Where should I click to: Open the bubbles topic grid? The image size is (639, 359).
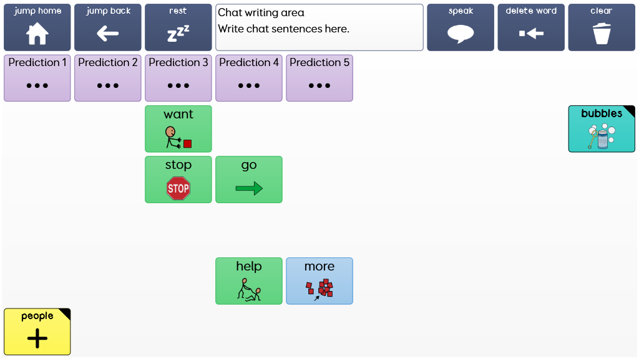pos(602,128)
